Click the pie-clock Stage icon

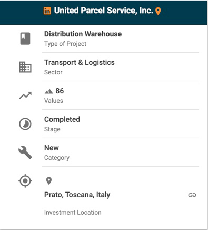(25, 124)
